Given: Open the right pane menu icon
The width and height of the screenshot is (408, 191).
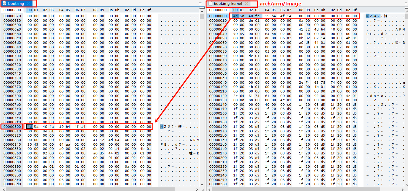Looking at the screenshot, I should 406,3.
